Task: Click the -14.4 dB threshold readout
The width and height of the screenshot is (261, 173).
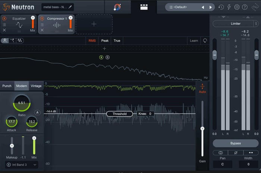Action: coord(51,111)
